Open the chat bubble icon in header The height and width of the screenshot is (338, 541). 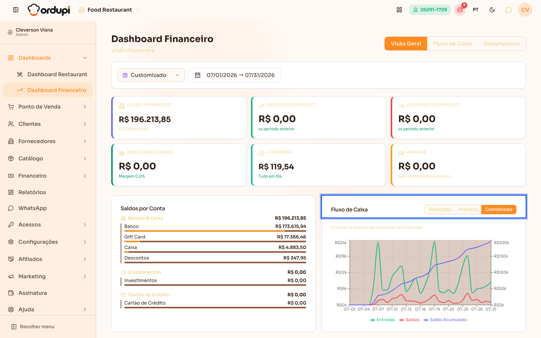508,10
